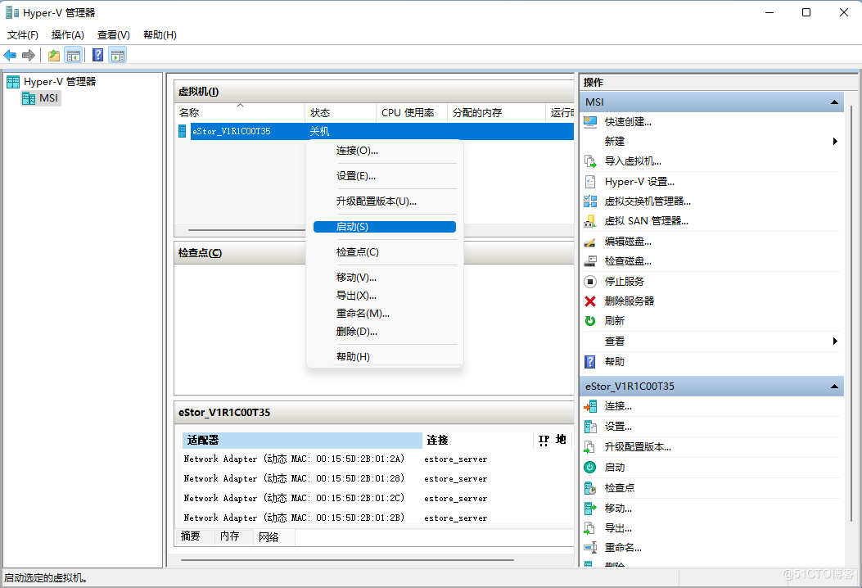Image resolution: width=862 pixels, height=588 pixels.
Task: Open Virtual Switch Manager (虚拟交换机管理器)
Action: (x=647, y=201)
